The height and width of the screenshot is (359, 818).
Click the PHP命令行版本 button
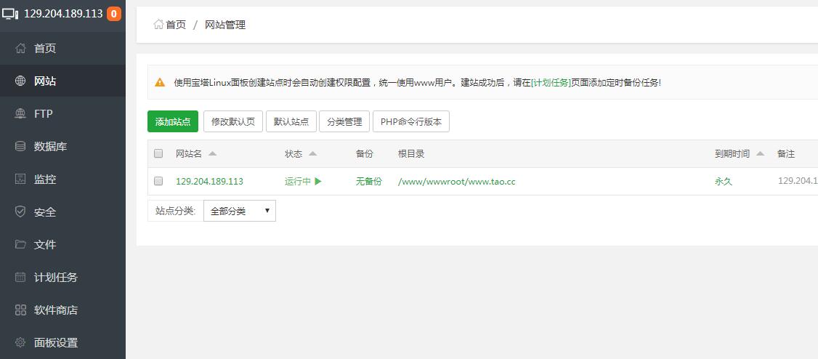[x=410, y=121]
